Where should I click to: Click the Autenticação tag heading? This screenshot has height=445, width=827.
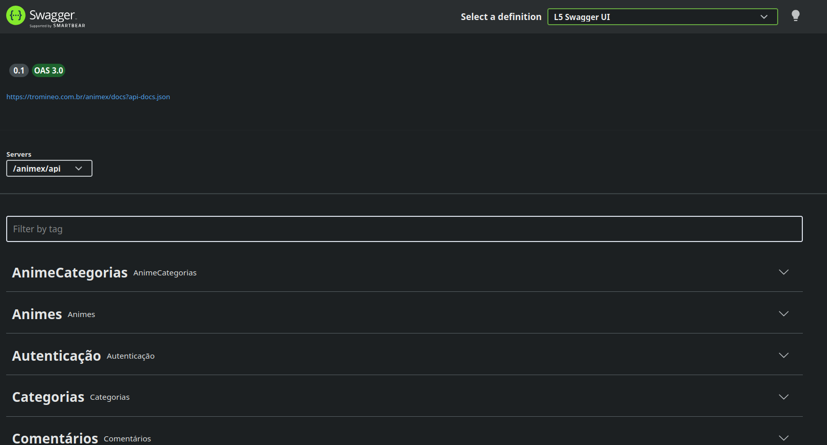point(57,356)
